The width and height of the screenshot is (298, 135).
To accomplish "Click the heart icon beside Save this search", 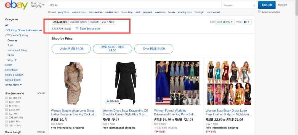I will 77,28.
